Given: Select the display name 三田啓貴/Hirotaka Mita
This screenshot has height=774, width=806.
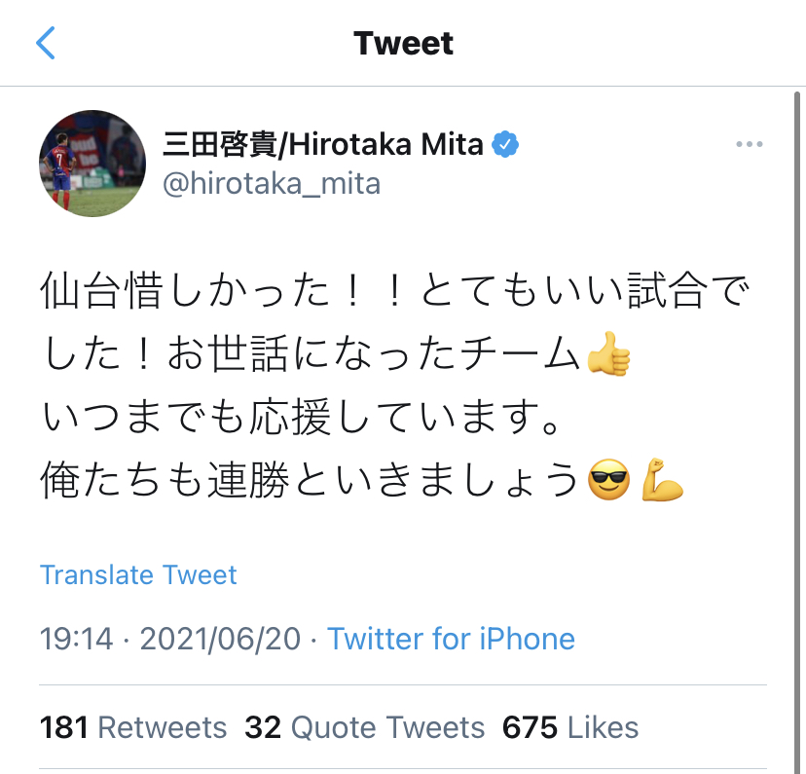Looking at the screenshot, I should click(322, 145).
